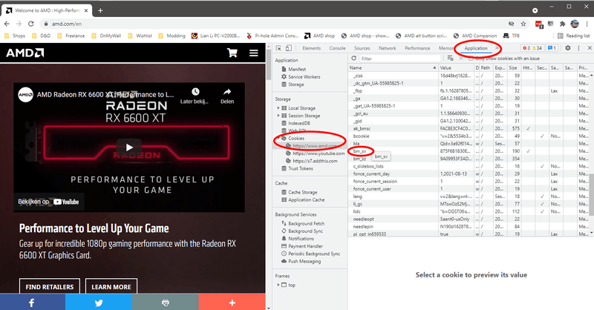Image resolution: width=594 pixels, height=310 pixels.
Task: Sort cookies by the Name column
Action: coord(393,67)
